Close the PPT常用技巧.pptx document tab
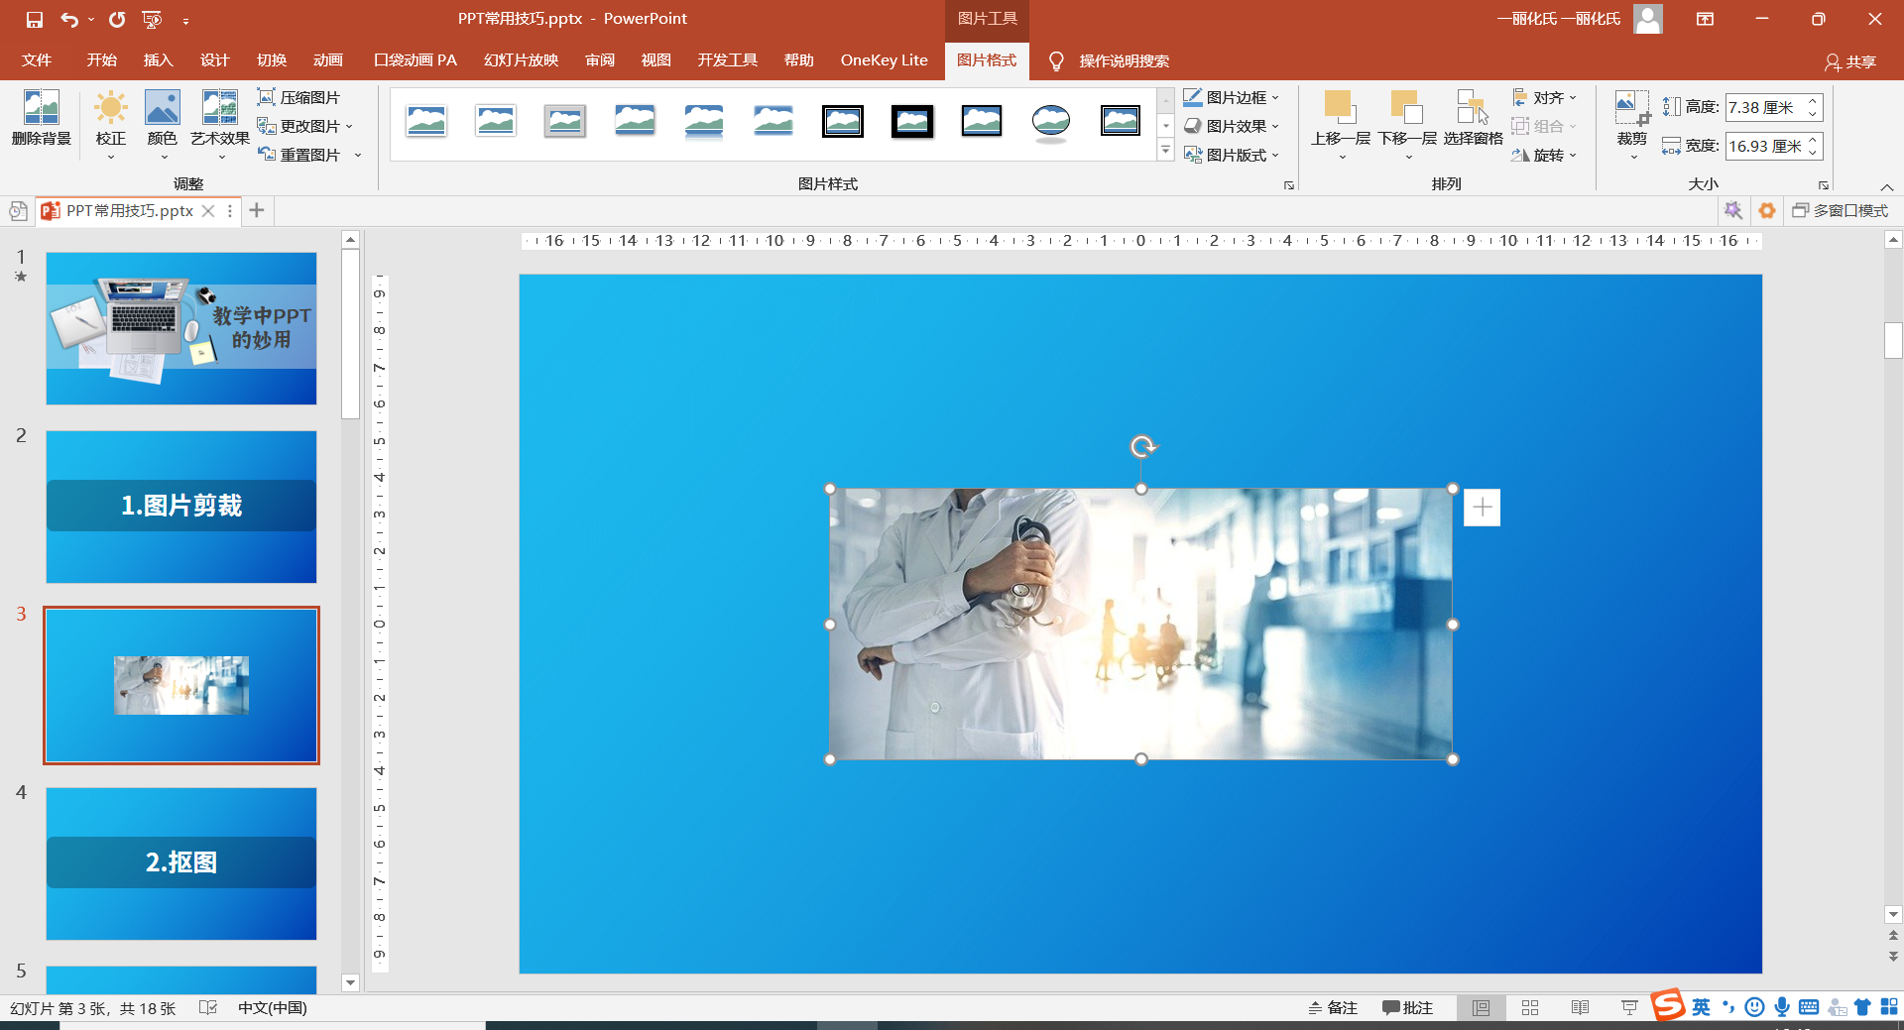1904x1030 pixels. tap(208, 210)
